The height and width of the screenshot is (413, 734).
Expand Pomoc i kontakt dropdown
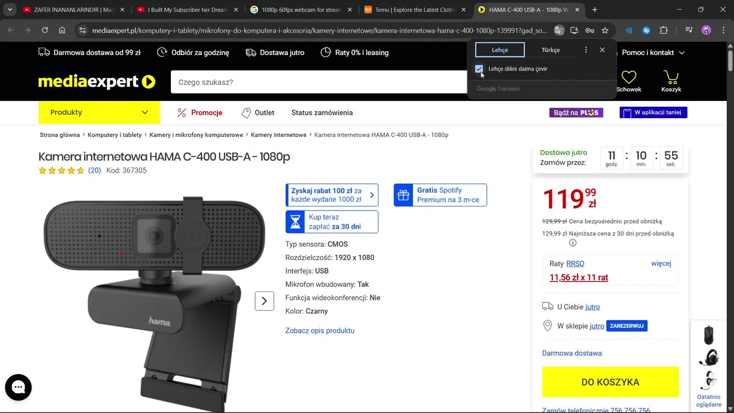click(653, 52)
